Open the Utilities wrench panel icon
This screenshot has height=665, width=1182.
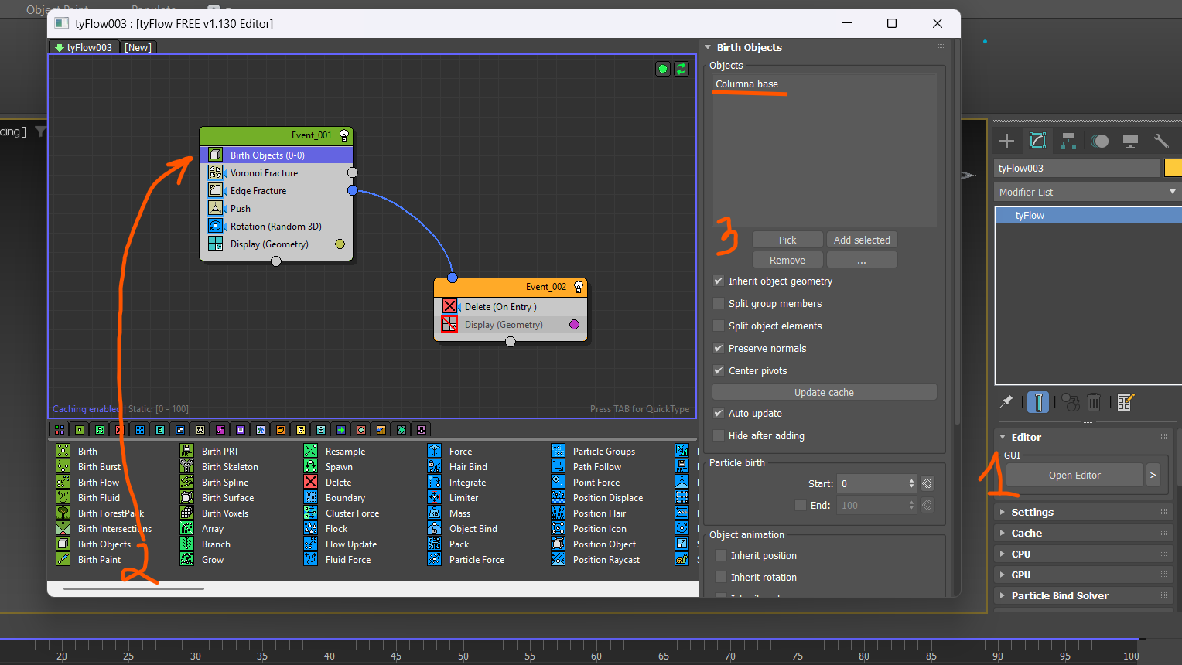[1160, 141]
